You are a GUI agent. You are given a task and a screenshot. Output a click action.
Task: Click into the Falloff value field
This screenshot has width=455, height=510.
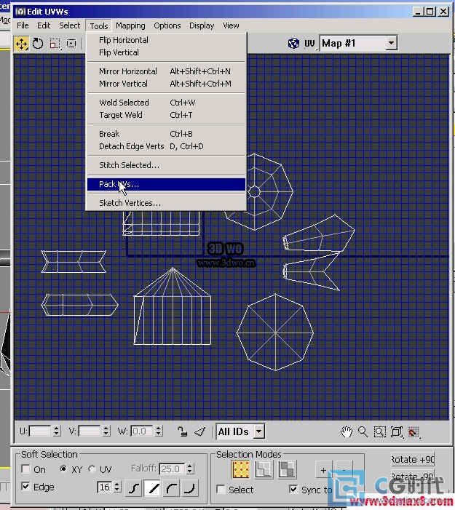[172, 469]
